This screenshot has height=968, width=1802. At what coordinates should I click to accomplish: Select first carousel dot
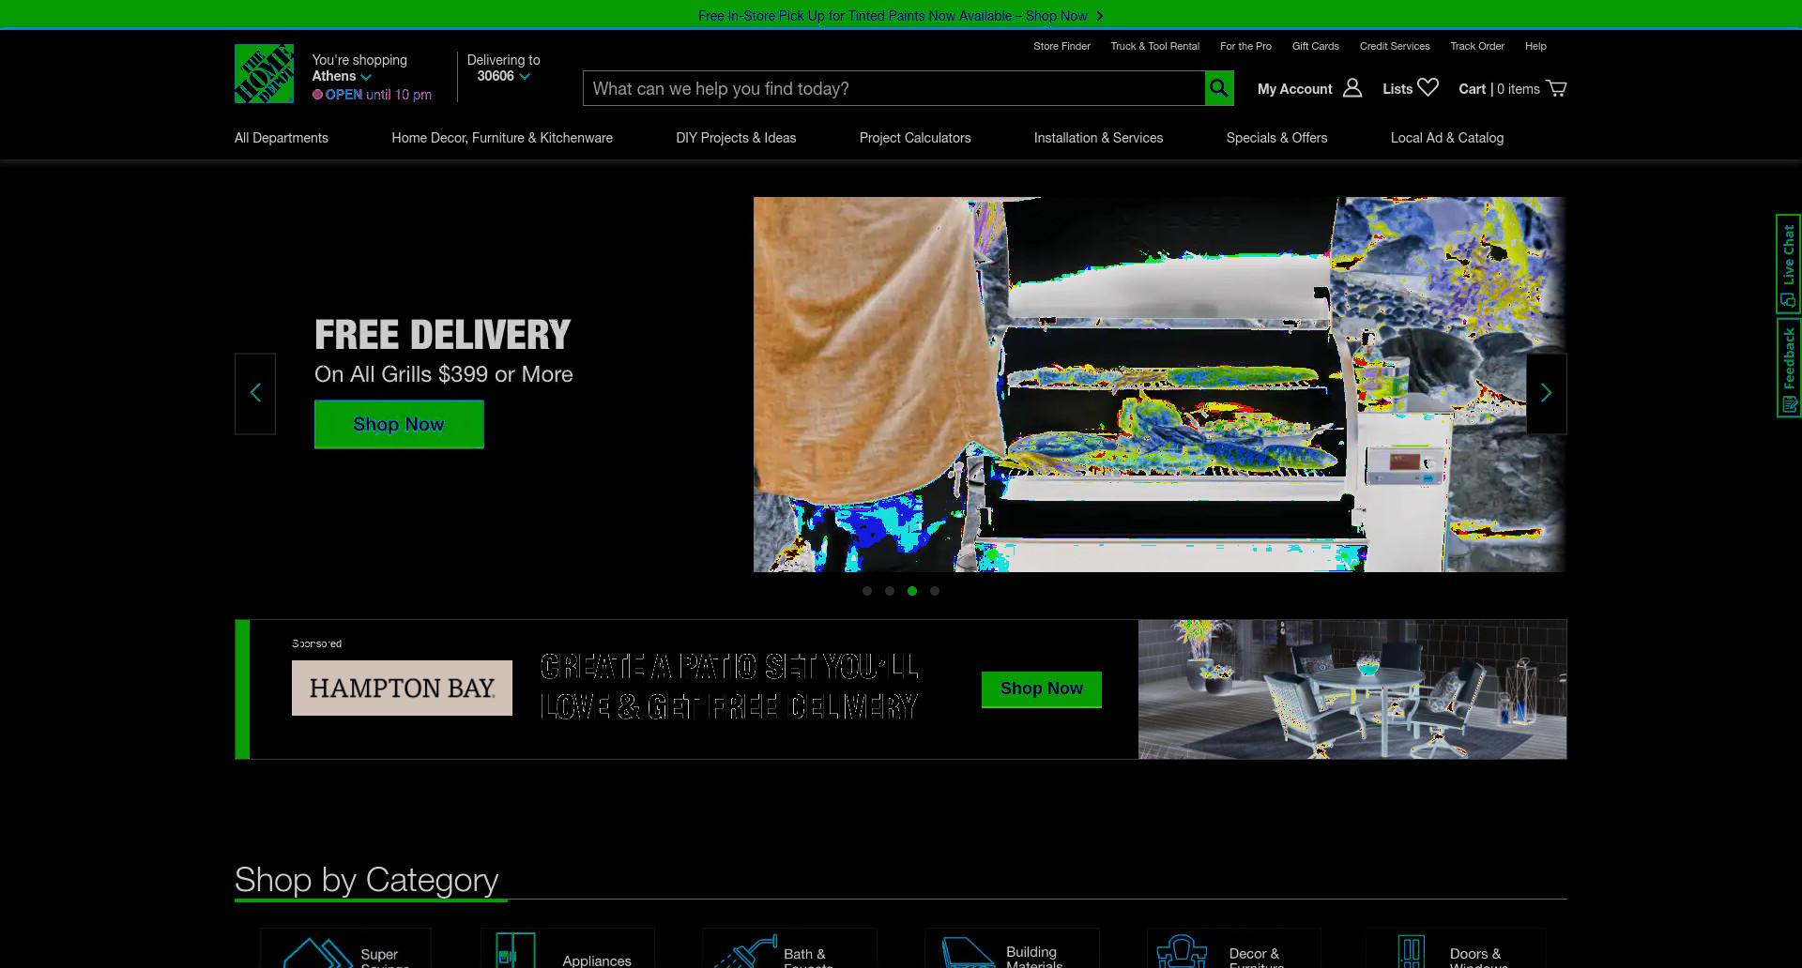click(867, 591)
